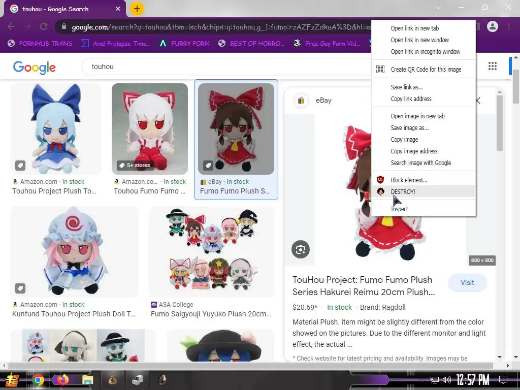Open the notification center icon
Screen dimensions: 520x390
(x=503, y=380)
